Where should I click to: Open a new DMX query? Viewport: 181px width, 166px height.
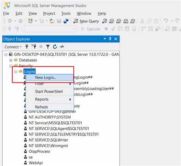pos(119,21)
